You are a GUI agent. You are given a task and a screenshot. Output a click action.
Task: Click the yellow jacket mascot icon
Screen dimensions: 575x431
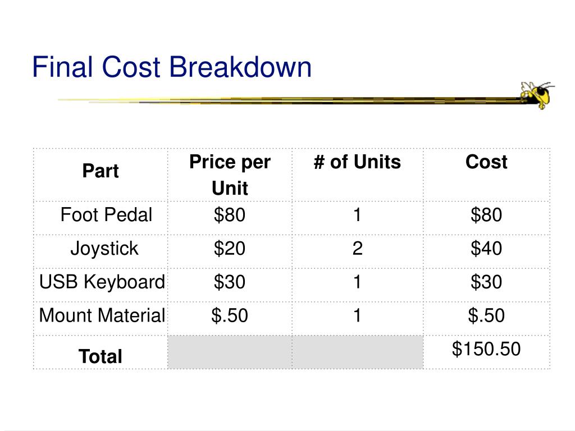(x=537, y=95)
